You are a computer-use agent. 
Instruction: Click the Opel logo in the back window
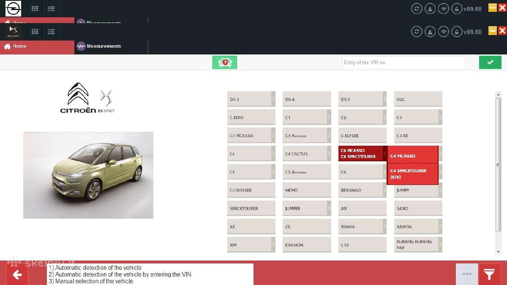(14, 8)
